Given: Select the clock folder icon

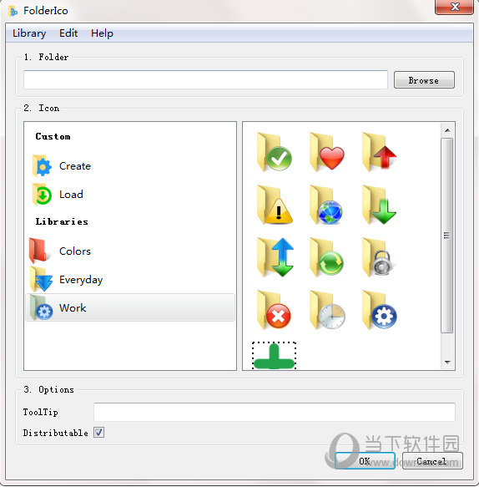Looking at the screenshot, I should point(328,310).
